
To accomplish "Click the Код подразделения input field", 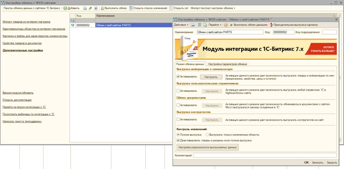I will 329,32.
